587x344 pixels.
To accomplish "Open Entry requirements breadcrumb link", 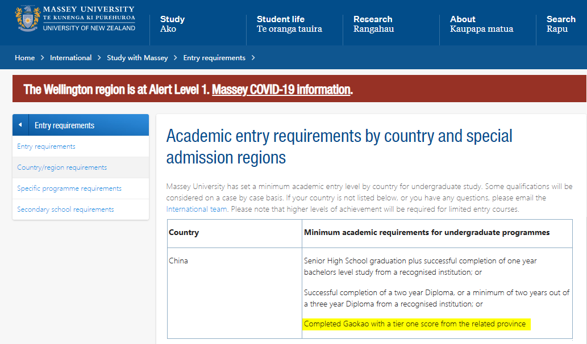I will coord(214,57).
